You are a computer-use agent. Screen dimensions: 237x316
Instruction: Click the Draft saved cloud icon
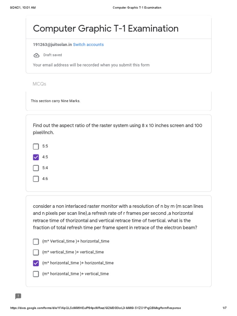(x=36, y=55)
